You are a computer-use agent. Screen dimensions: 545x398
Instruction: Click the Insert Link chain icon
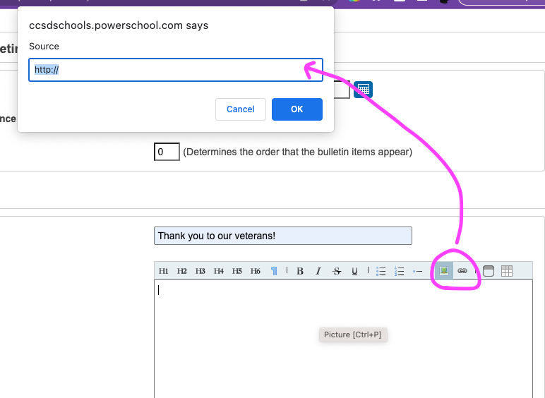pos(462,271)
